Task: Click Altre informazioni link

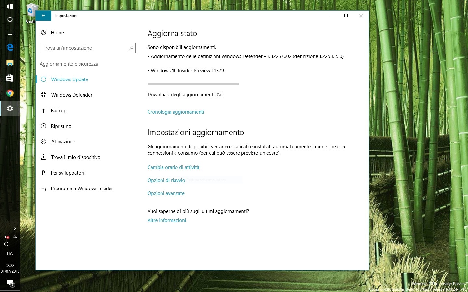Action: (x=167, y=220)
